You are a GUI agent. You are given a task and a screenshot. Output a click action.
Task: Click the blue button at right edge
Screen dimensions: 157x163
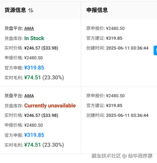coord(156,50)
